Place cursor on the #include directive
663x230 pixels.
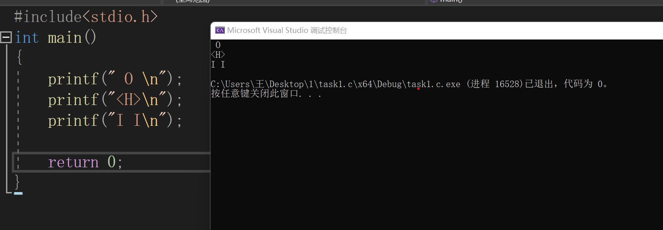coord(48,17)
